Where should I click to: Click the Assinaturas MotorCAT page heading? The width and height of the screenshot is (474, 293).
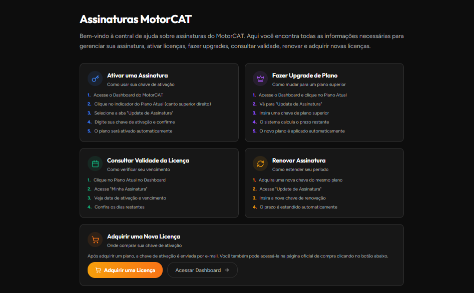[136, 19]
